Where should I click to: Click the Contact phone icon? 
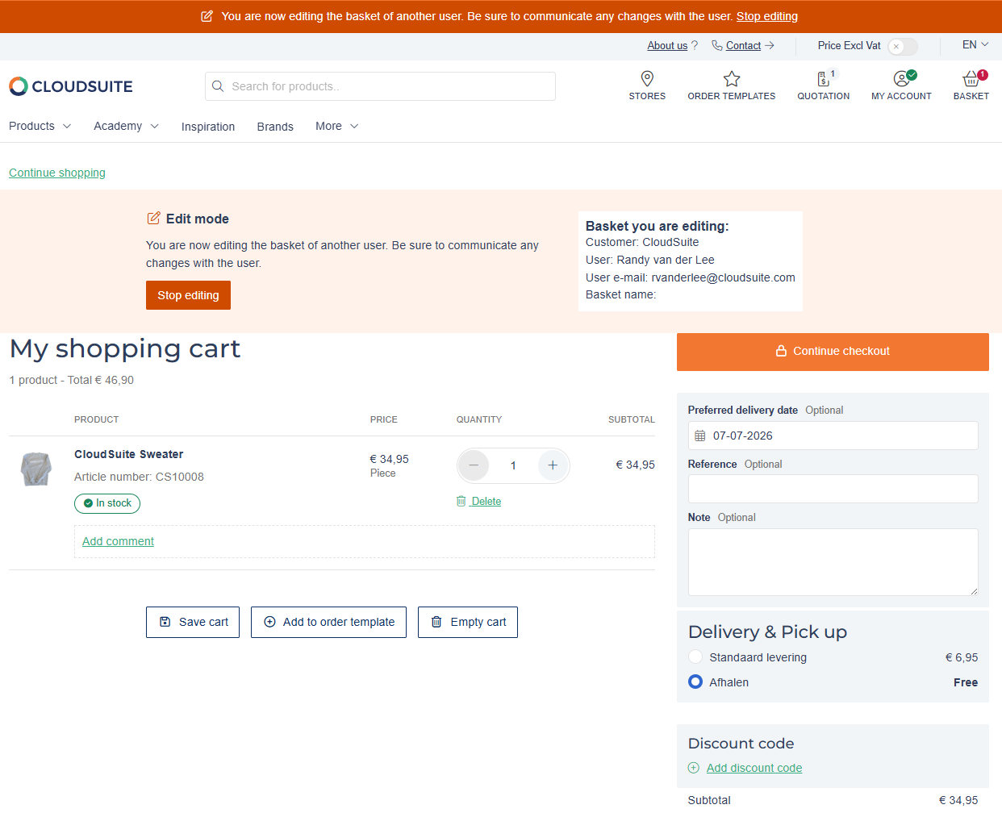716,45
